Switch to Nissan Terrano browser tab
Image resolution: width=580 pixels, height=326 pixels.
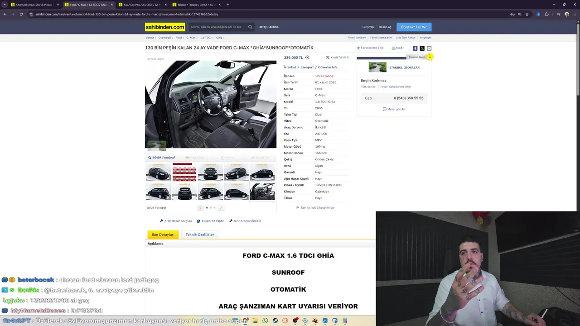(x=196, y=5)
